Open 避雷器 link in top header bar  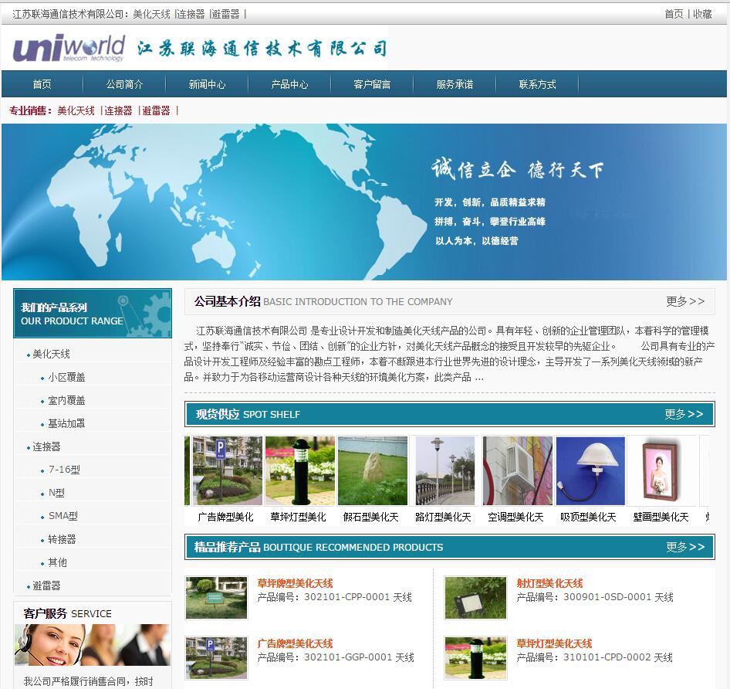(226, 15)
